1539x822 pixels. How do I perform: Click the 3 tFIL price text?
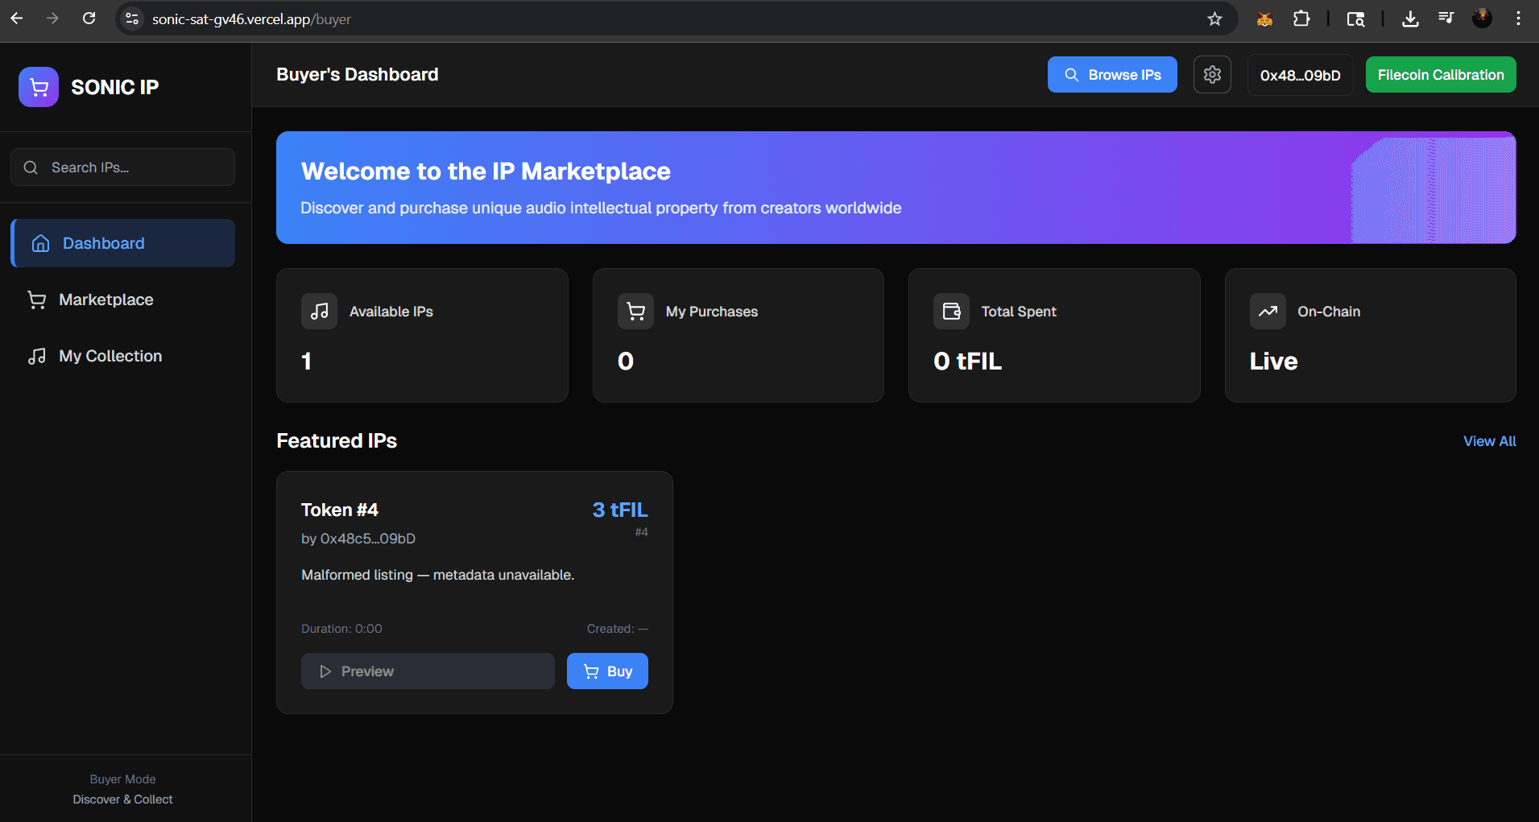point(620,510)
